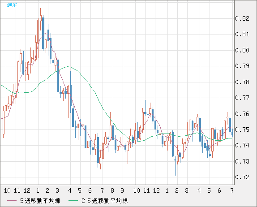Pick the 0.78 price axis label
Screen dimensions: 257x207
click(x=242, y=82)
